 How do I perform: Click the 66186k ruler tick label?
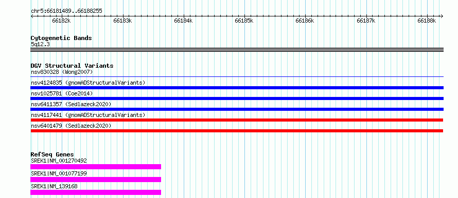point(305,21)
